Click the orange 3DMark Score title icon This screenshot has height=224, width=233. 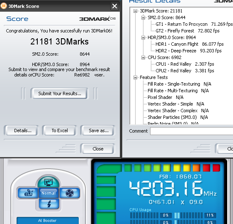coord(4,6)
